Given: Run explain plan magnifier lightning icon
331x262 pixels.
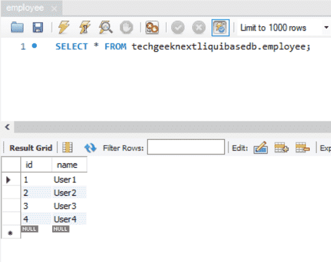Looking at the screenshot, I should tap(106, 27).
